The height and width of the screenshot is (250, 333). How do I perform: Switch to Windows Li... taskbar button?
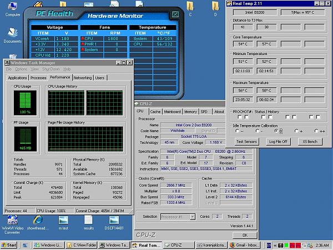(49, 245)
